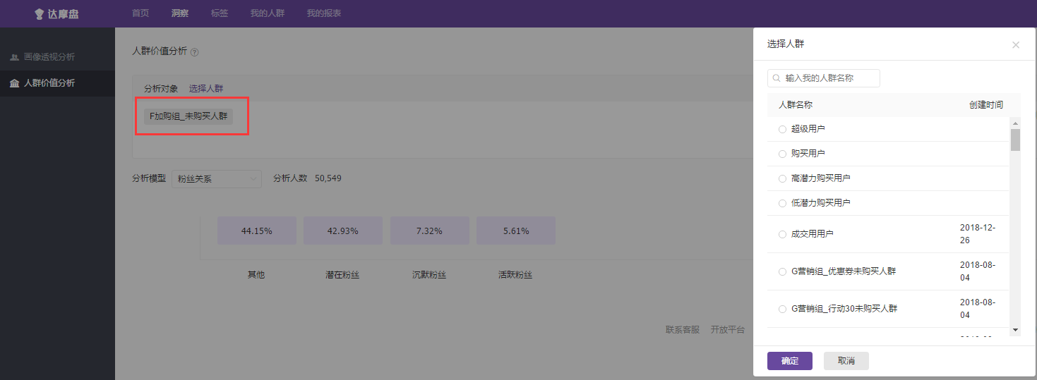This screenshot has height=380, width=1037.
Task: Click the 确定 button
Action: (790, 361)
